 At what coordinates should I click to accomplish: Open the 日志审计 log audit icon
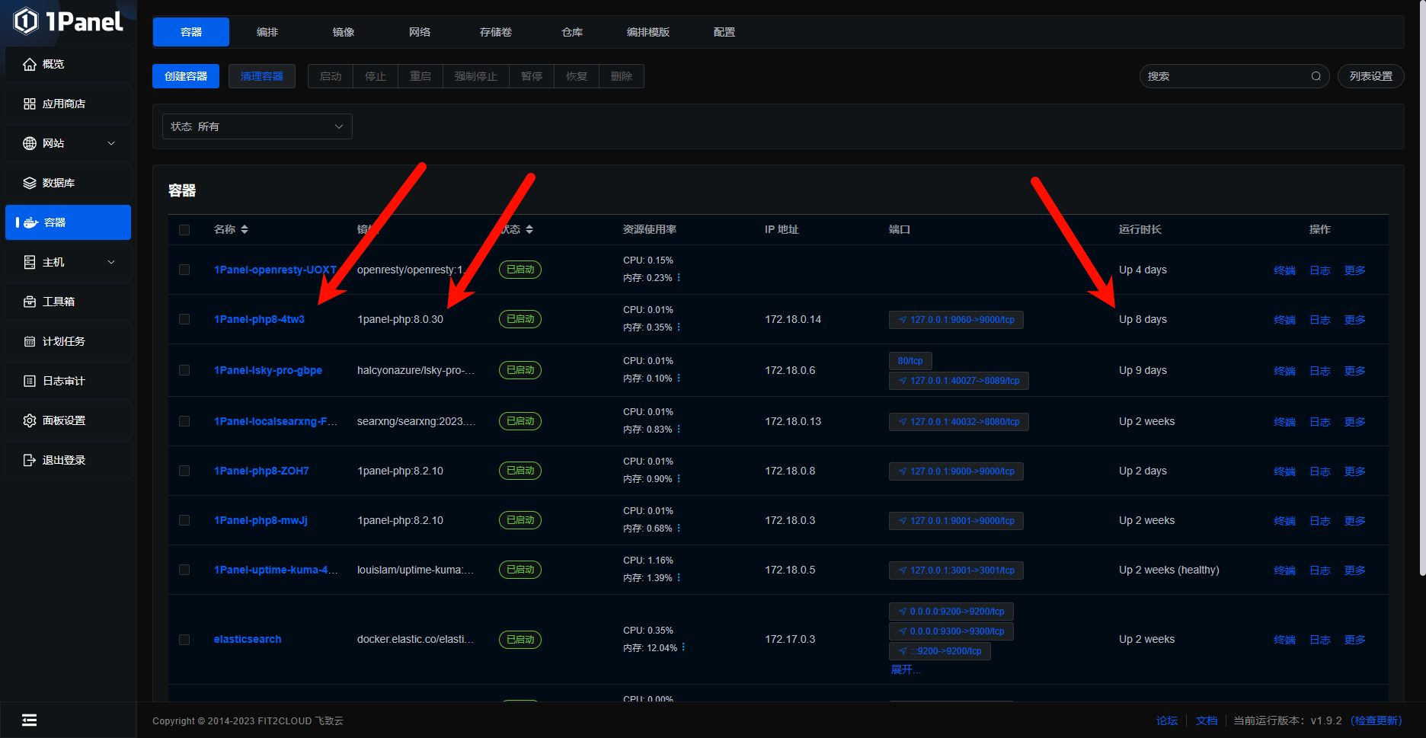click(x=30, y=381)
